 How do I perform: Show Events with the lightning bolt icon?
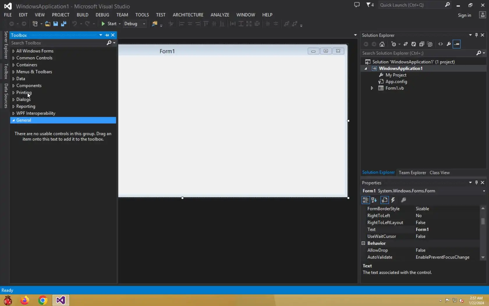coord(393,200)
